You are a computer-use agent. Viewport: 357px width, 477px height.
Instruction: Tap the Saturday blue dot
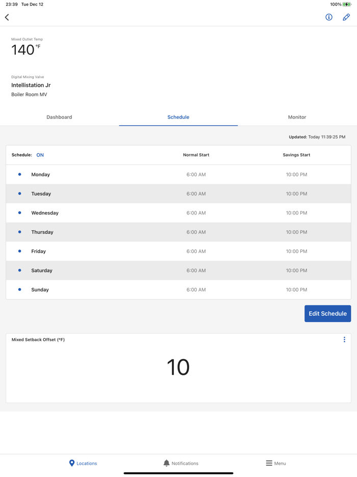point(20,270)
